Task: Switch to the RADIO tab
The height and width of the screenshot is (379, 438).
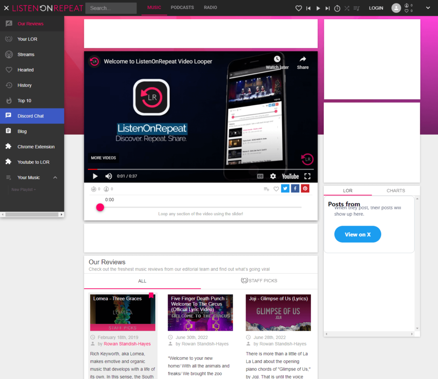Action: (x=210, y=8)
